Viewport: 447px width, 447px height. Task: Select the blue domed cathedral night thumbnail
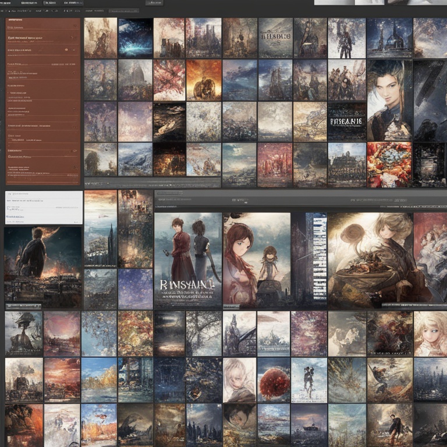(x=389, y=38)
